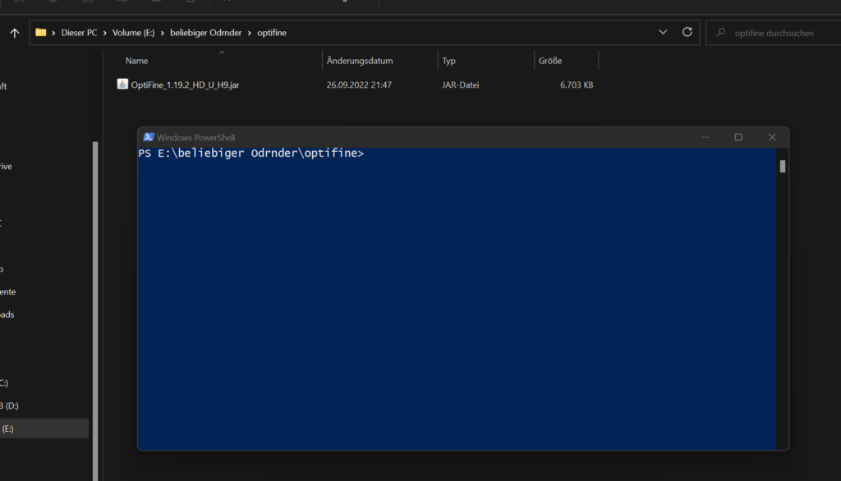
Task: Minimize the Windows PowerShell window
Action: tap(704, 137)
